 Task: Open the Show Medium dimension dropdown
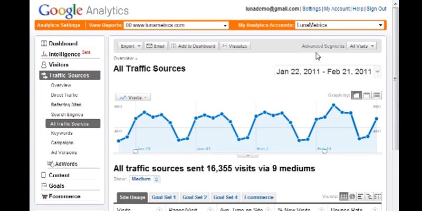click(145, 179)
